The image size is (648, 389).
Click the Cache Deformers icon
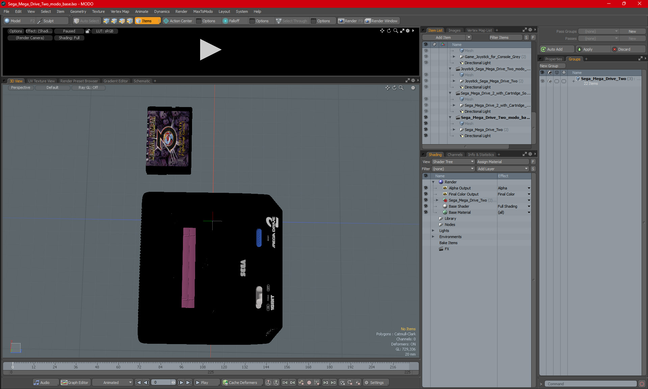pos(225,383)
